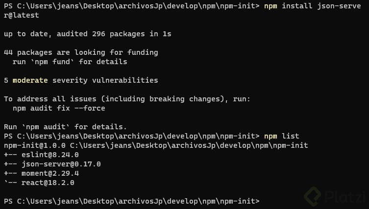369x209 pixels.
Task: Click the 'npm audit fix --force' command text
Action: coord(59,108)
